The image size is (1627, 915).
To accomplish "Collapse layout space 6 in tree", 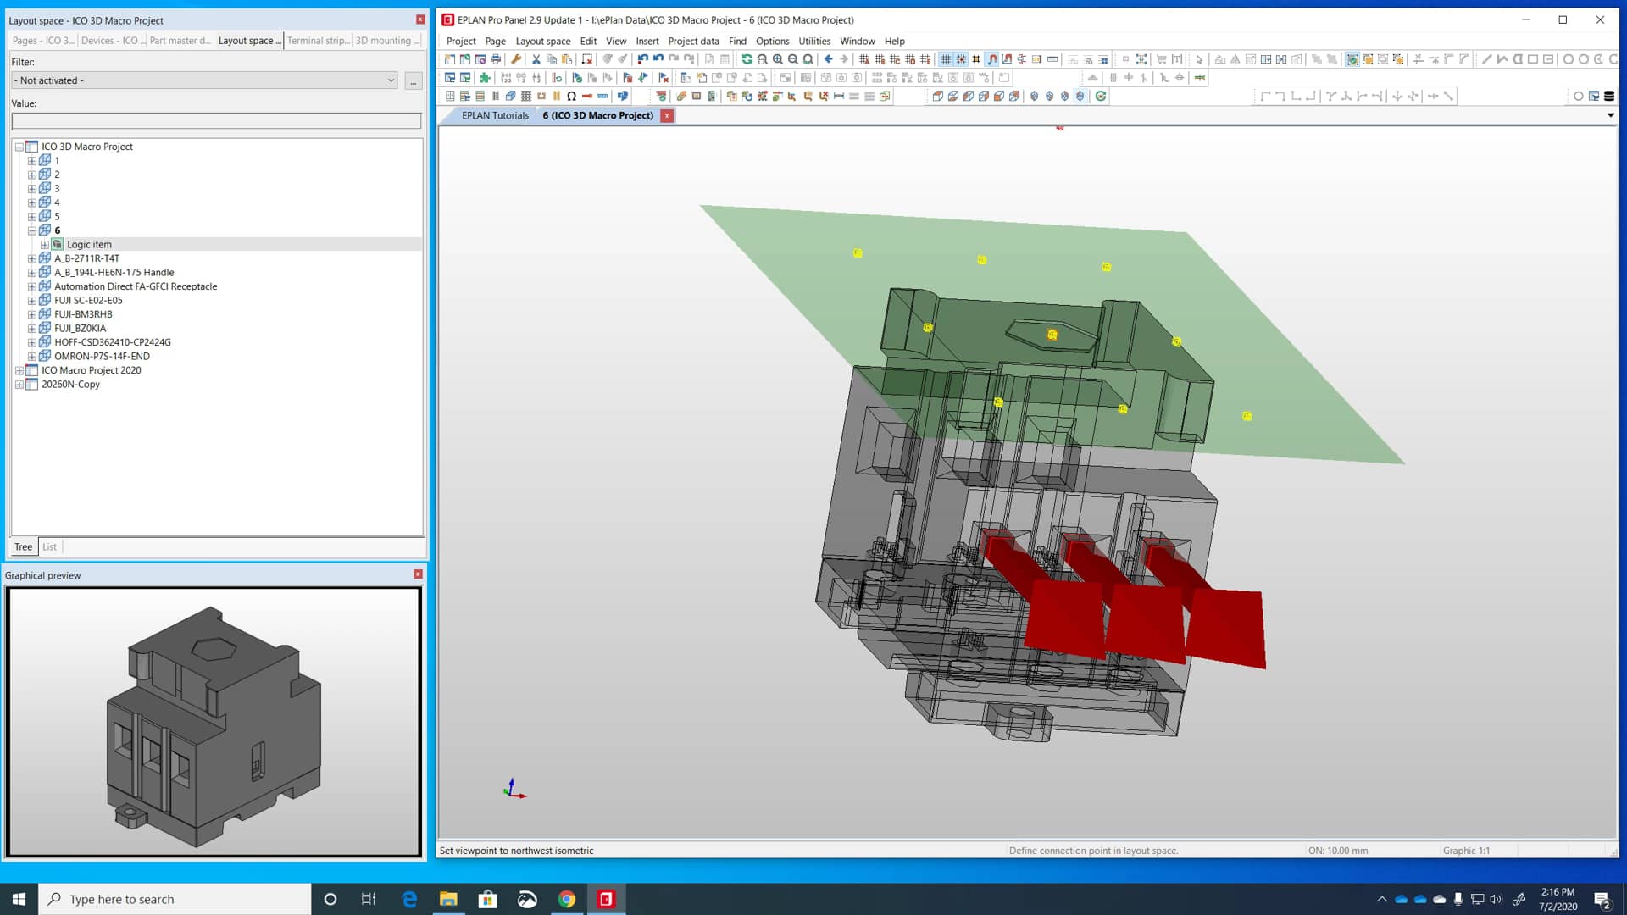I will coord(31,230).
